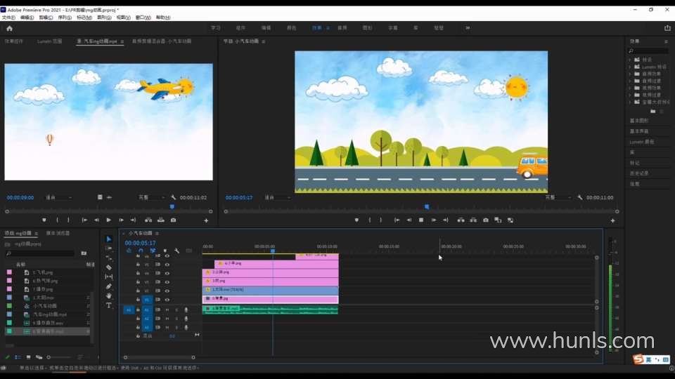Viewport: 675px width, 379px height.
Task: Choose the Pen tool
Action: pos(109,286)
